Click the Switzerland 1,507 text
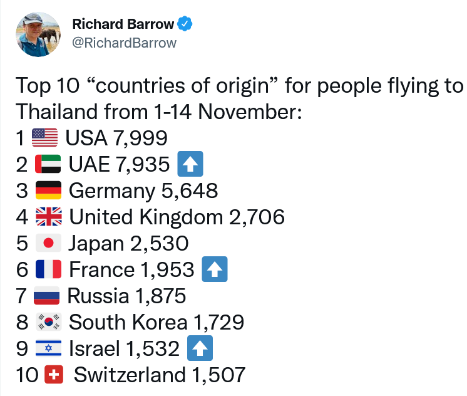This screenshot has width=467, height=396. click(x=159, y=375)
